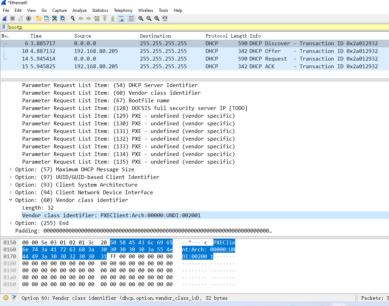
Task: Click the resize columns icon
Action: click(x=165, y=18)
